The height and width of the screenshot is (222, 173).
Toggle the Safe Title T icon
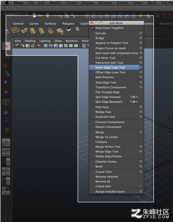(76, 46)
